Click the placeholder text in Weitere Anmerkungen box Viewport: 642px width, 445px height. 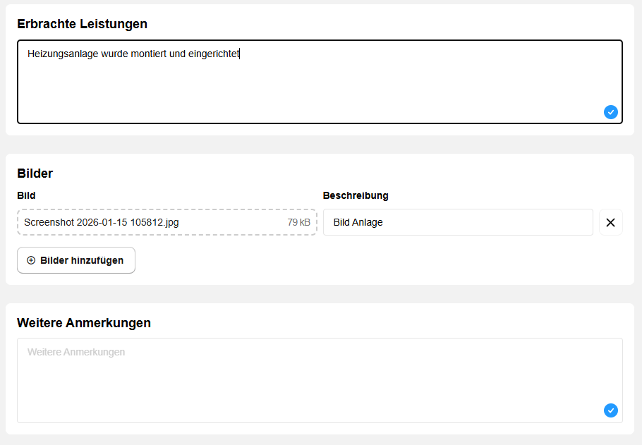pos(76,352)
